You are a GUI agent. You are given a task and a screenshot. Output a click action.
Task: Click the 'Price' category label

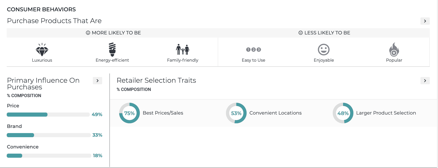pyautogui.click(x=13, y=106)
